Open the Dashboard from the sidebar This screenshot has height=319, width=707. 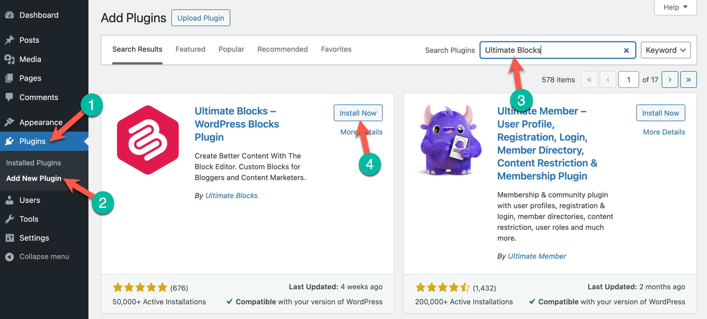10,15
